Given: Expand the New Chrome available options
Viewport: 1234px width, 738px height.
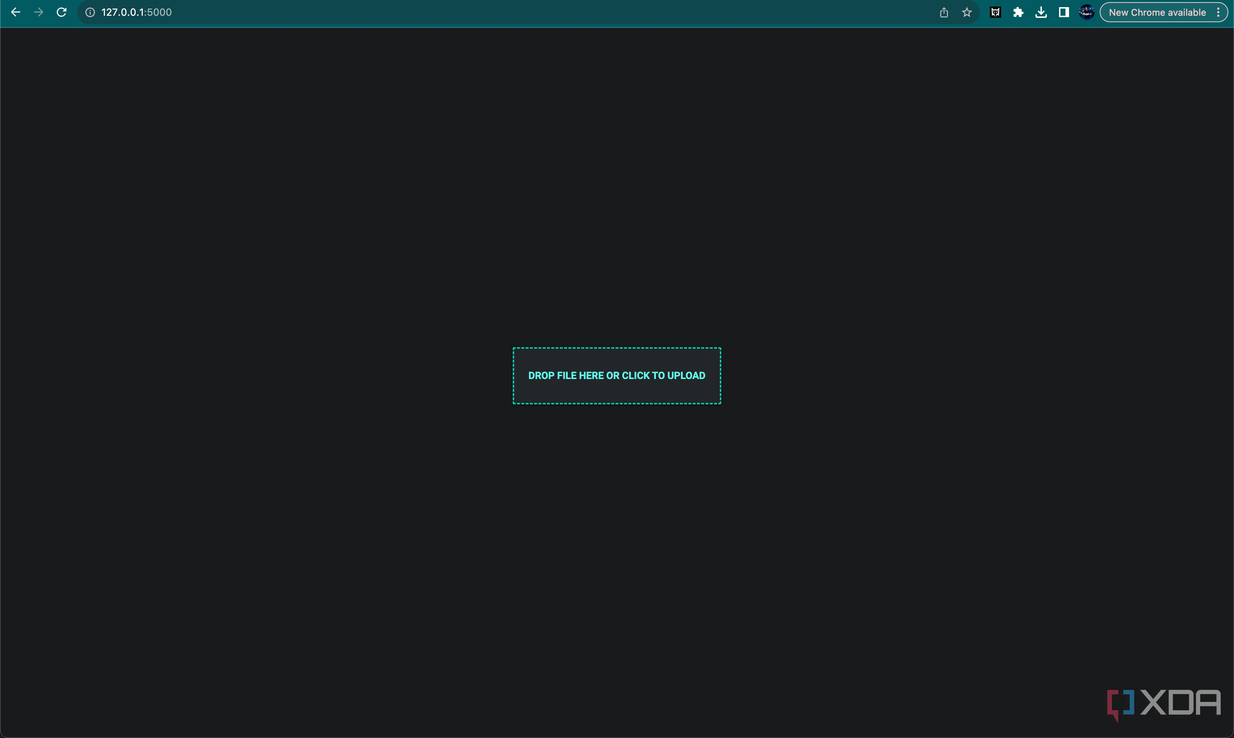Looking at the screenshot, I should 1219,12.
